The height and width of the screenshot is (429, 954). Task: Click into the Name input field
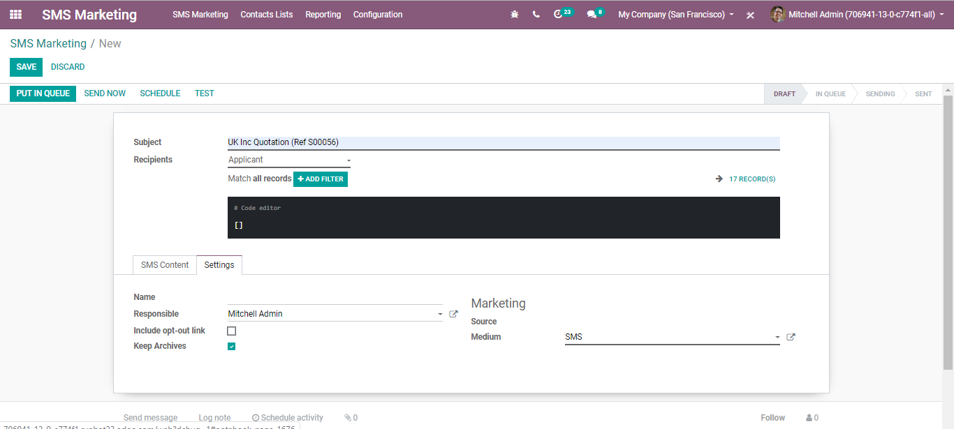pos(335,297)
